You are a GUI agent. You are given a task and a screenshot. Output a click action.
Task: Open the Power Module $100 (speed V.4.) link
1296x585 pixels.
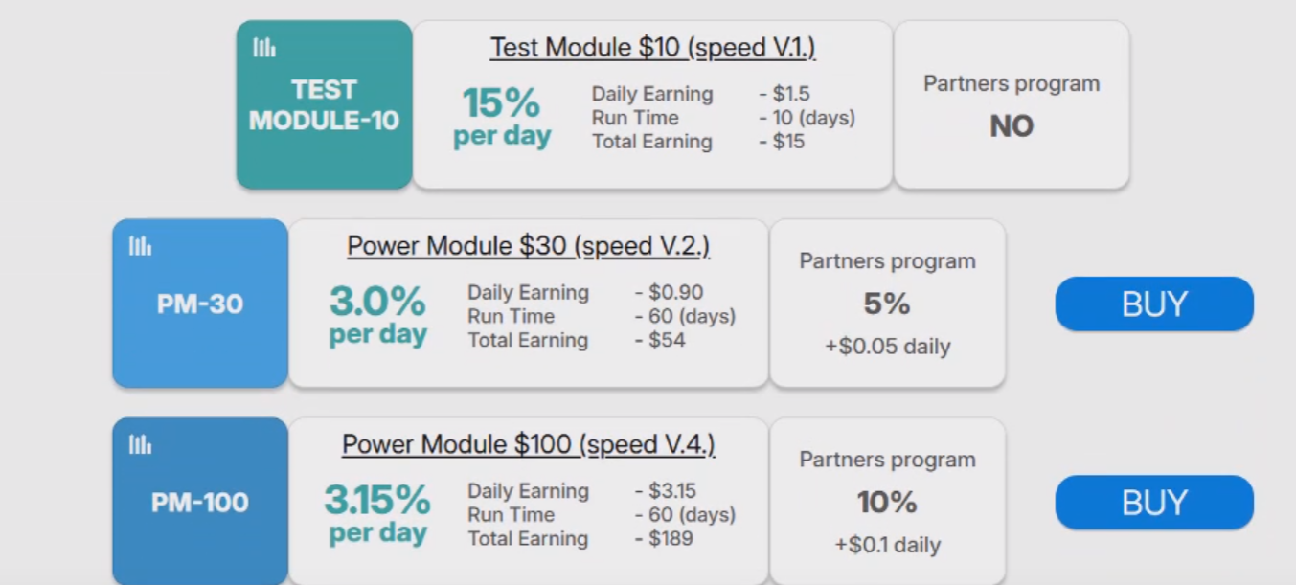tap(529, 444)
